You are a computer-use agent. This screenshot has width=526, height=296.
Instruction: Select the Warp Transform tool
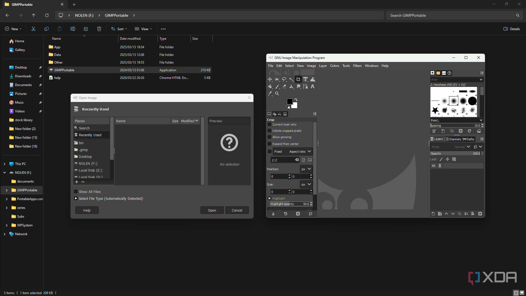point(313,79)
